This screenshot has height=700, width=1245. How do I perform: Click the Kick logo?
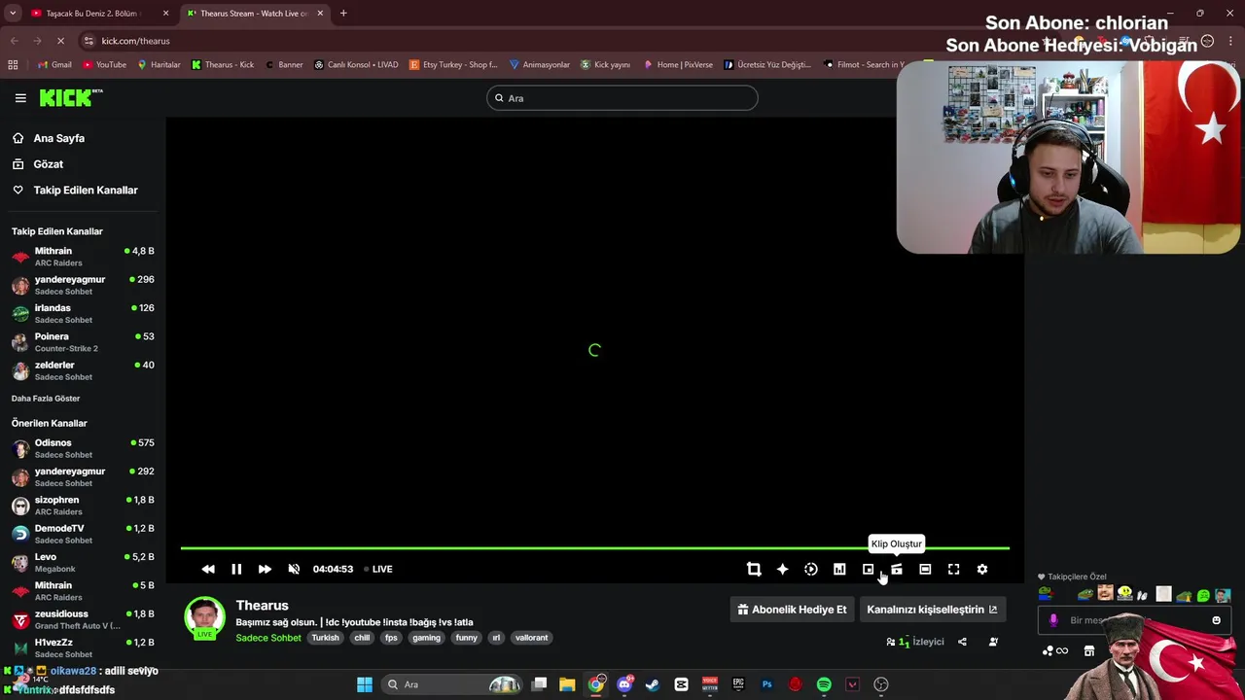70,97
